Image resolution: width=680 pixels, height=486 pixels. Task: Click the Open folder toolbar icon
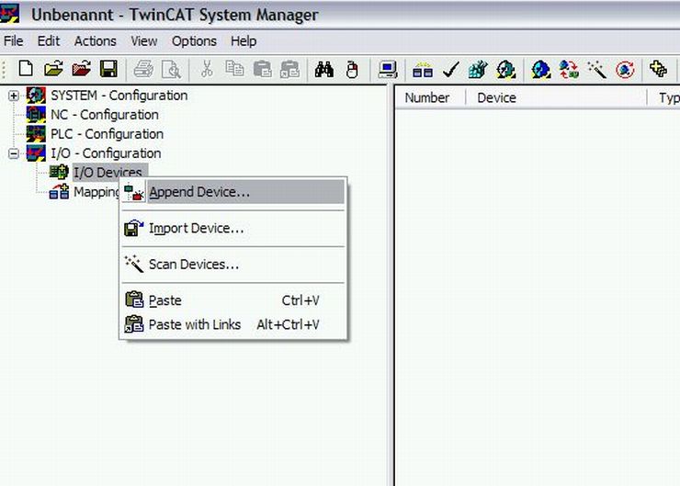tap(53, 69)
